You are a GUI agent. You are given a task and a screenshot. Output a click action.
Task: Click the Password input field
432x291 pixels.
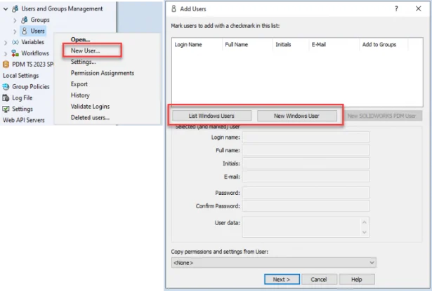point(306,193)
